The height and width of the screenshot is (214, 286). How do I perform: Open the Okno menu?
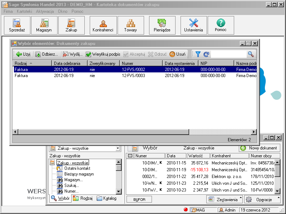tap(63, 11)
